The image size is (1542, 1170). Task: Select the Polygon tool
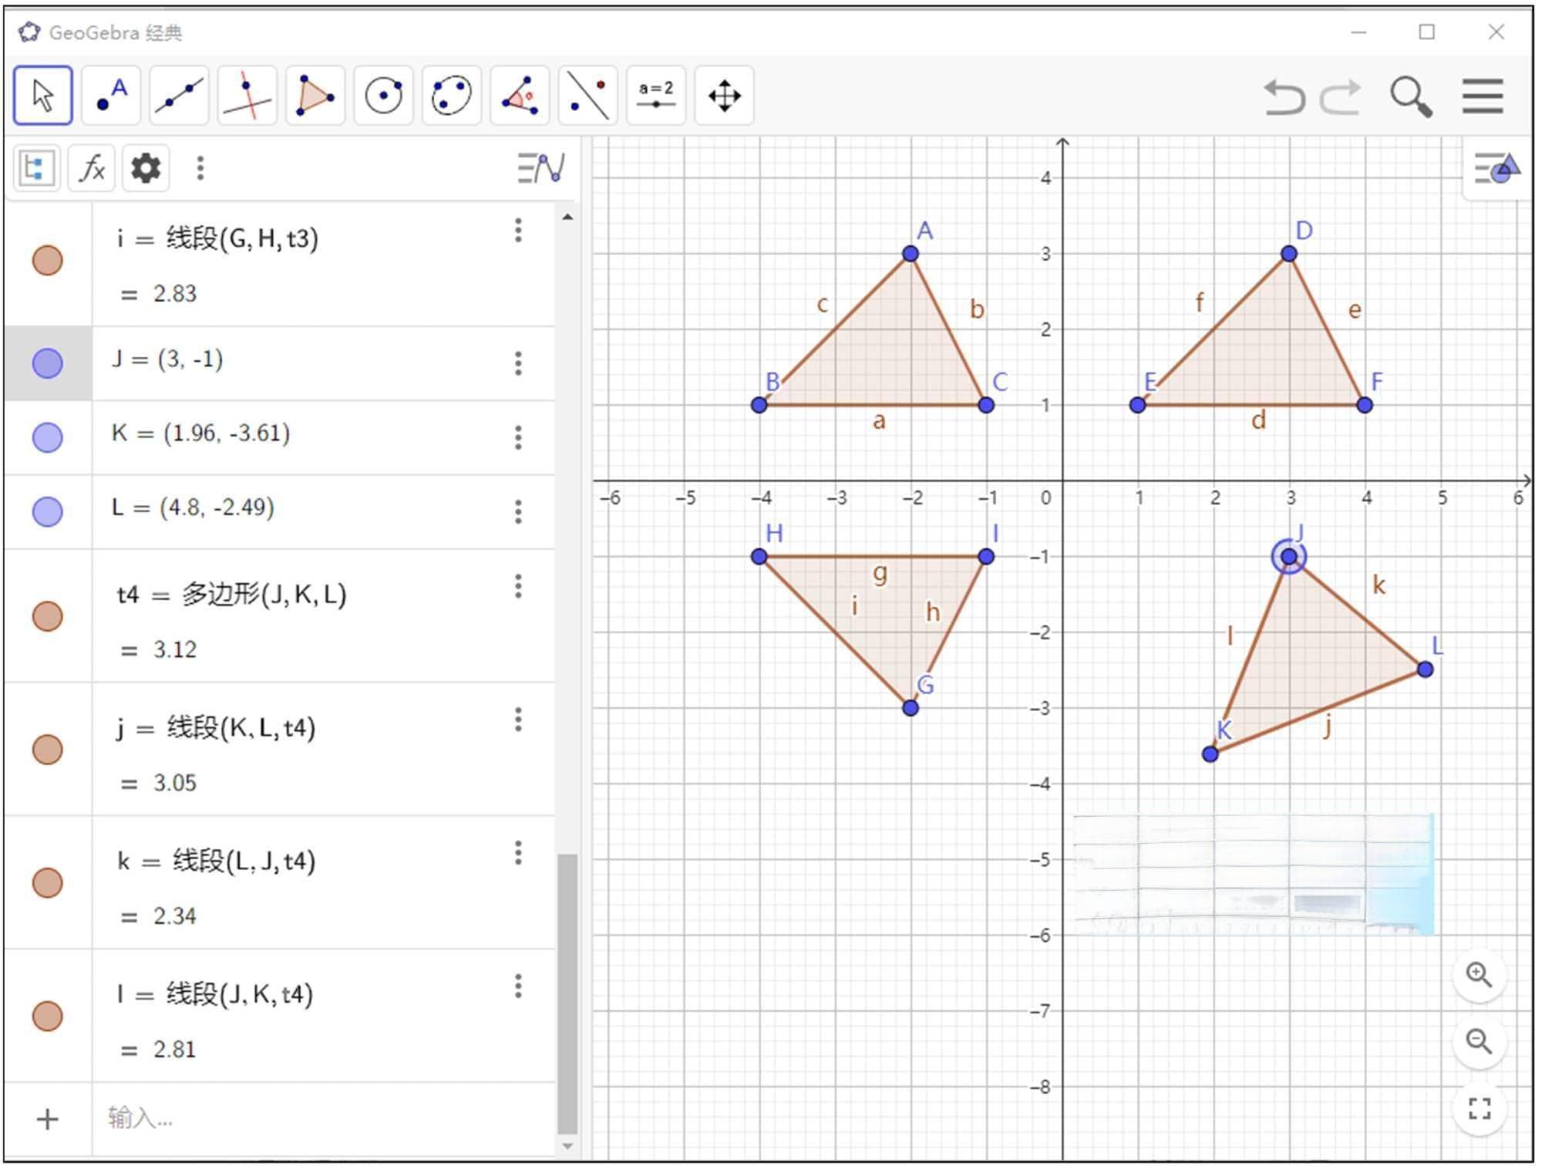pos(315,96)
